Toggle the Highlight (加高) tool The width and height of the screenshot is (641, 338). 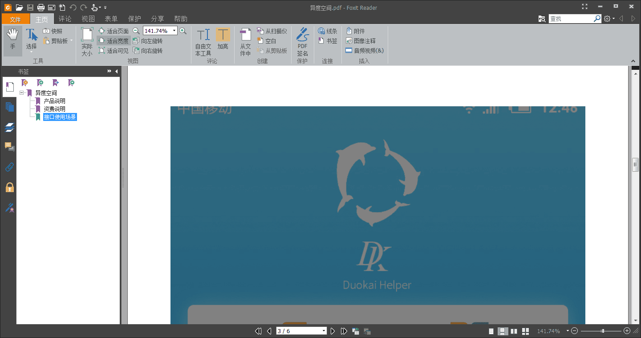pyautogui.click(x=223, y=39)
